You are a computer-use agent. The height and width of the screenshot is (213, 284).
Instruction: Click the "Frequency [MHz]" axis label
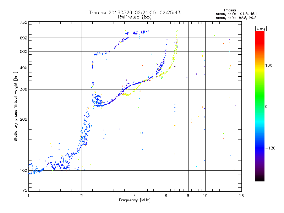135,200
